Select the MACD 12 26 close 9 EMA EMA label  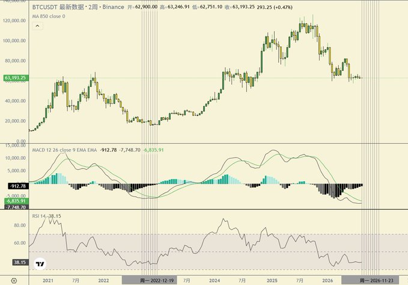click(64, 150)
